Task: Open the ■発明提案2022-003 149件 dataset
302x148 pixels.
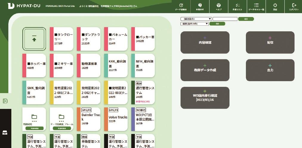Action: [116, 92]
